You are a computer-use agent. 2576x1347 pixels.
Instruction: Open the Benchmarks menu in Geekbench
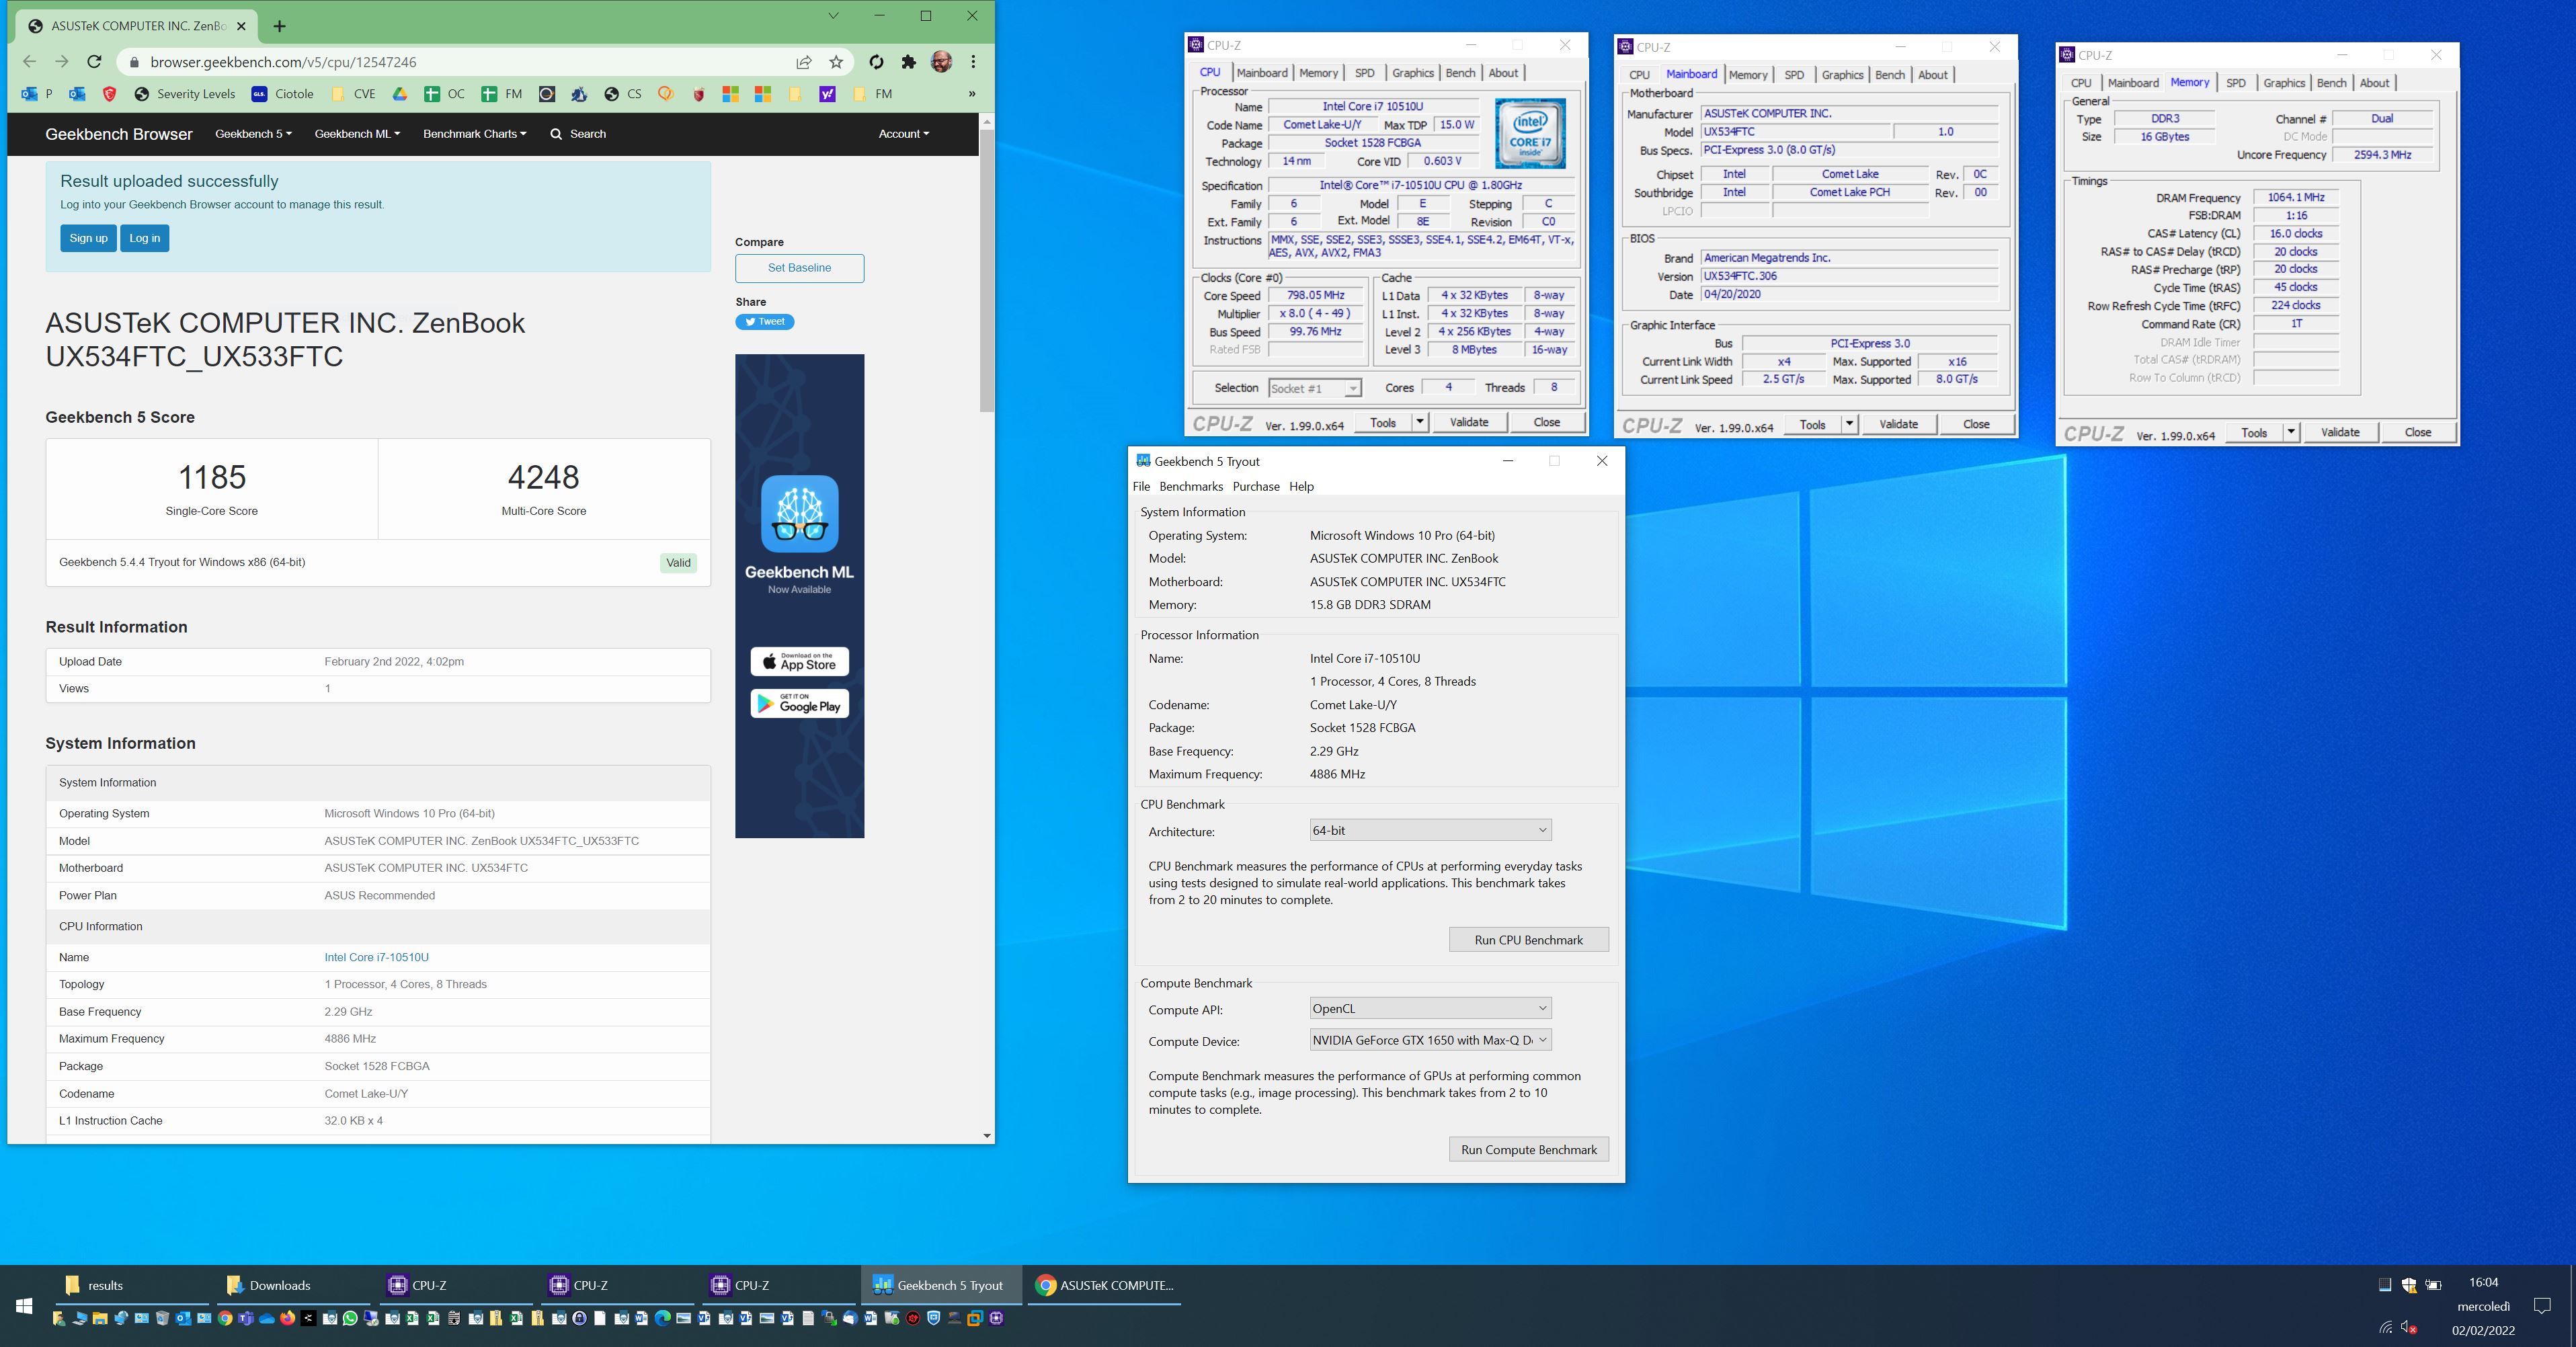tap(1191, 487)
